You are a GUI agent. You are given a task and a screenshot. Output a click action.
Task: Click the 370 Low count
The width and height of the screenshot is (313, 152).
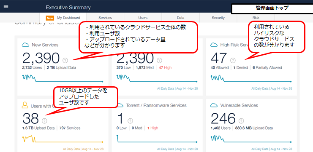124,68
